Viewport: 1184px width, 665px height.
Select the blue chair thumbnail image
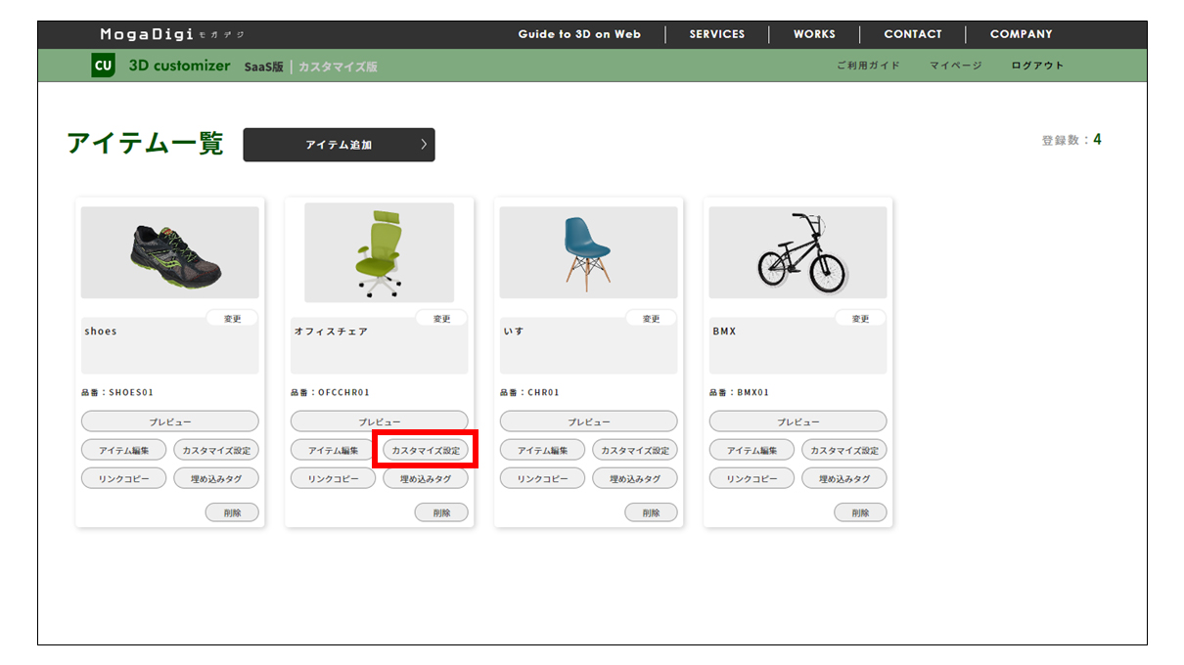pos(588,252)
